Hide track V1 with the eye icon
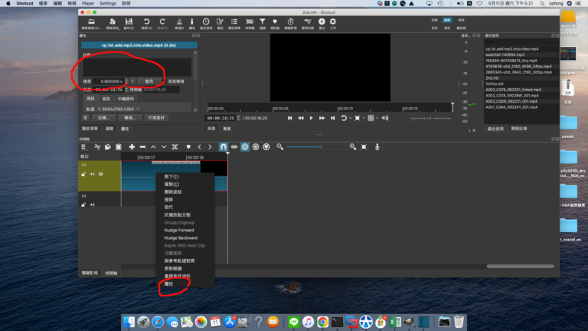Screen dimensions: 588x331 coord(100,174)
